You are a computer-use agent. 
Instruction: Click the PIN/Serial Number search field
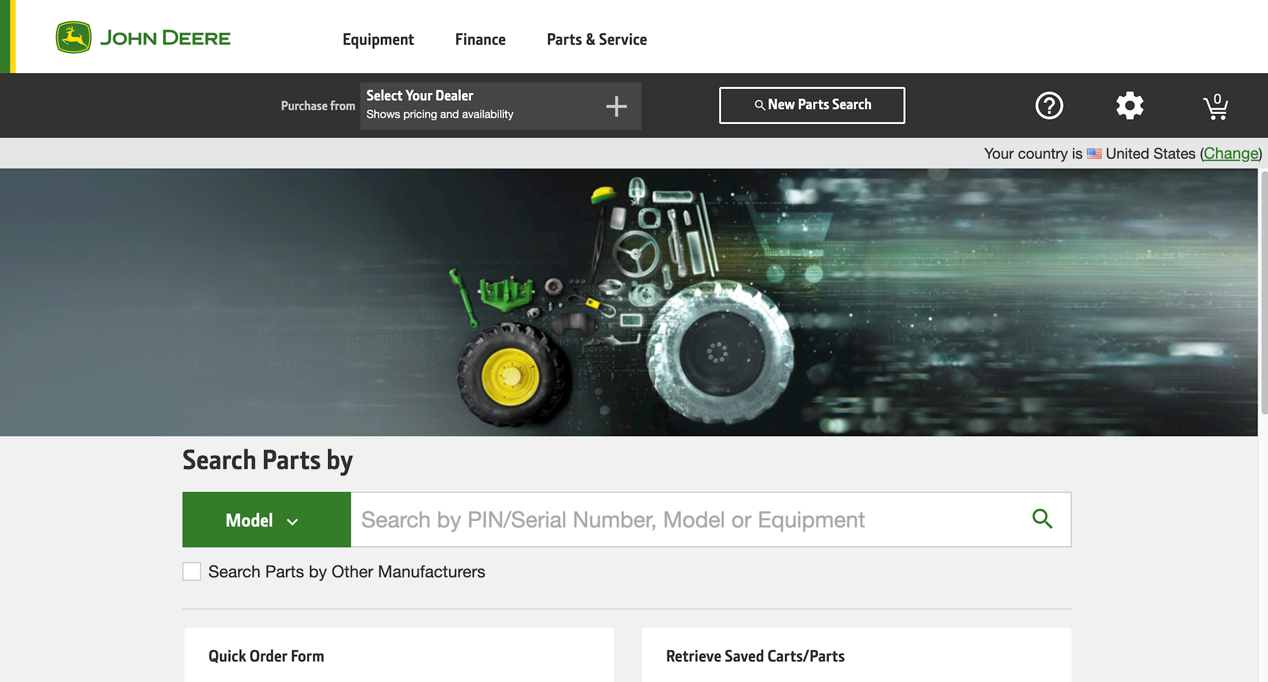[x=685, y=520]
